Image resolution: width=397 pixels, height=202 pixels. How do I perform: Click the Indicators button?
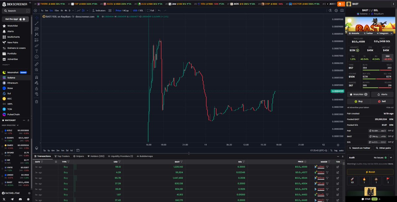[99, 11]
